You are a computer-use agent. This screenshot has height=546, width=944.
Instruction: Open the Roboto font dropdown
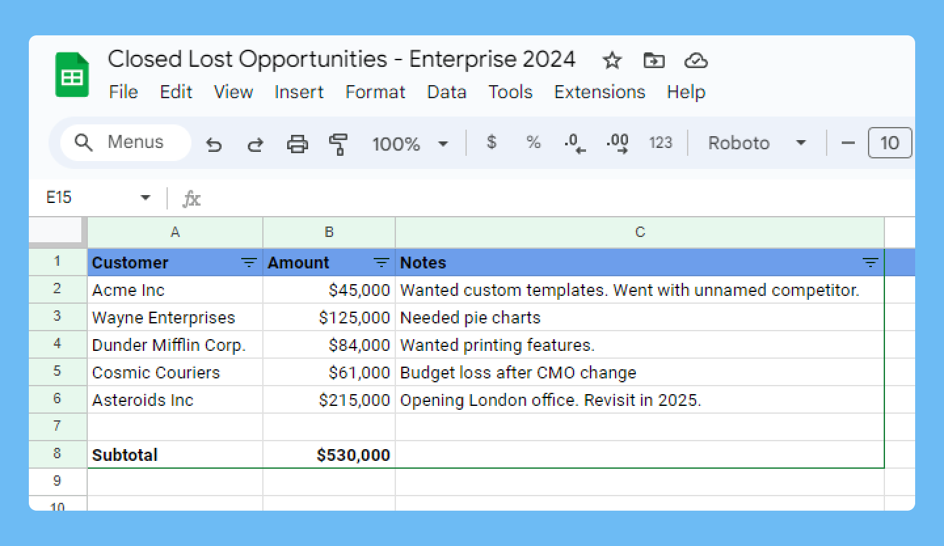tap(757, 143)
